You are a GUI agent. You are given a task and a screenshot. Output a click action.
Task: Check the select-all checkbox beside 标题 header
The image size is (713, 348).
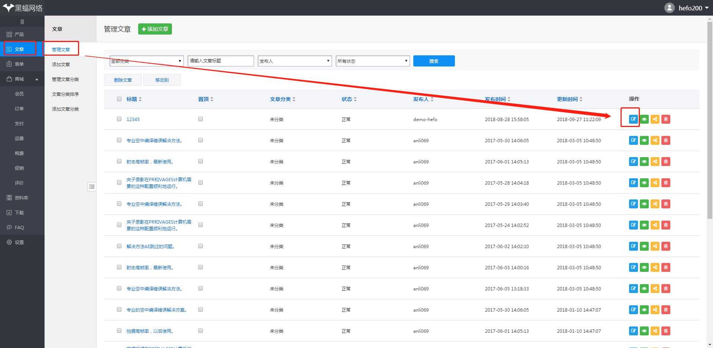[119, 99]
